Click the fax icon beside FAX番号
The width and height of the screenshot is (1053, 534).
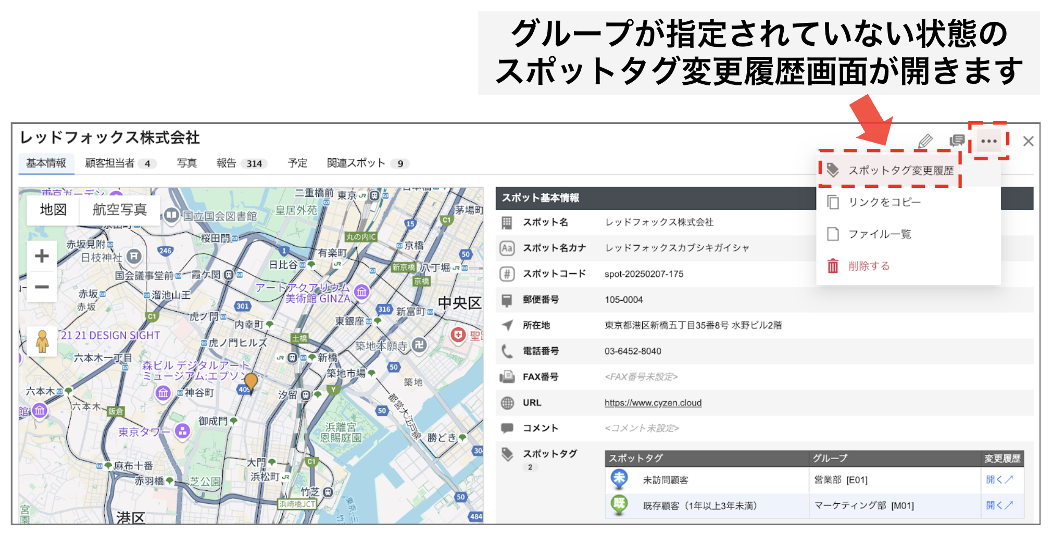tap(507, 377)
